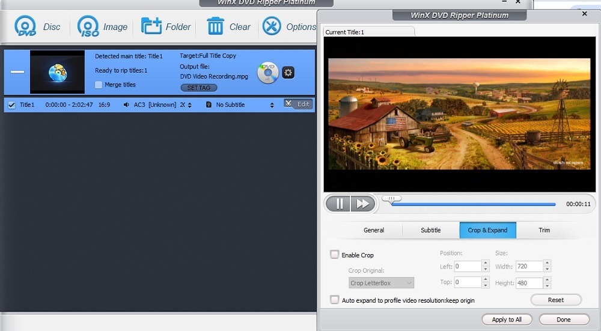
Task: Click the SET TAG button
Action: pos(198,88)
